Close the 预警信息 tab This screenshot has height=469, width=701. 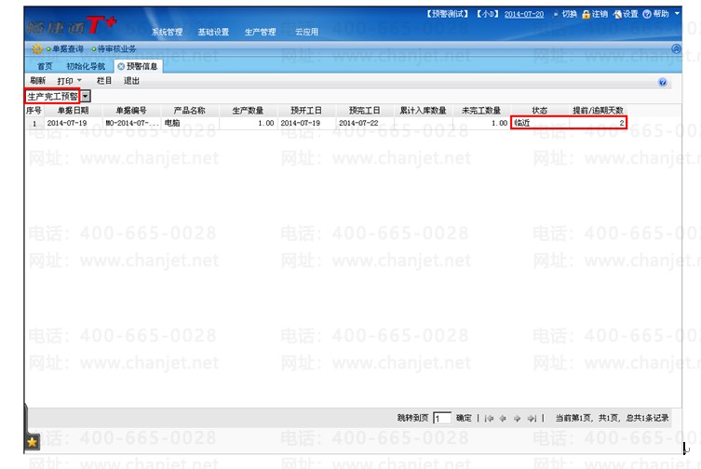click(x=121, y=67)
